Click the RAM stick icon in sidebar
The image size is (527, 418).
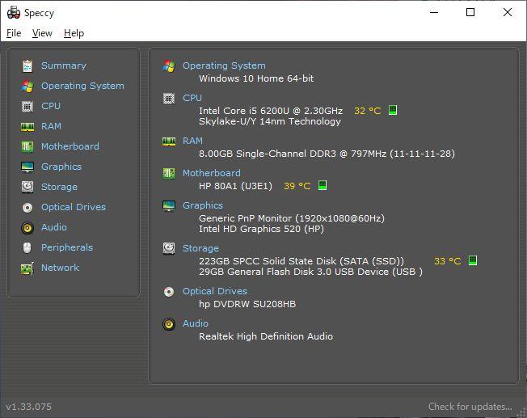point(27,127)
